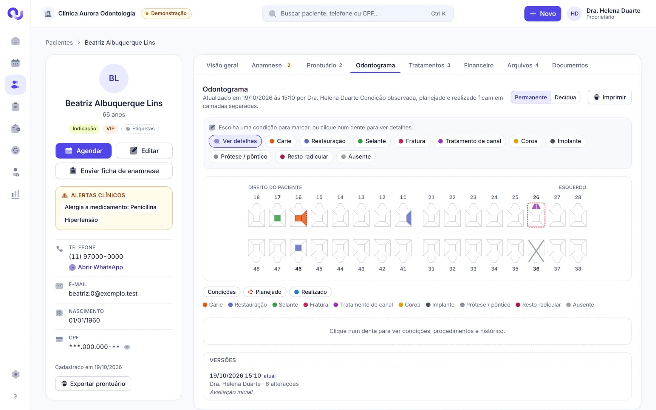
Task: Open the Dra. Helena Duarte user menu
Action: [604, 13]
